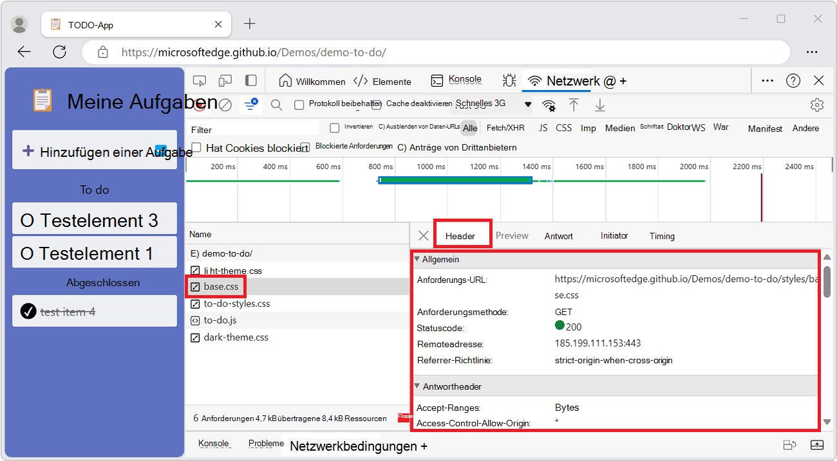Select the to-do.js request
This screenshot has height=461, width=837.
tap(297, 320)
